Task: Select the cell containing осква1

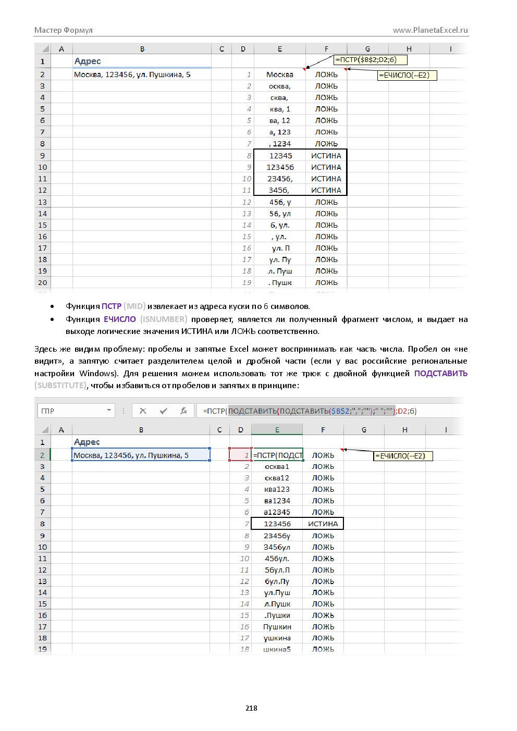Action: 277,466
